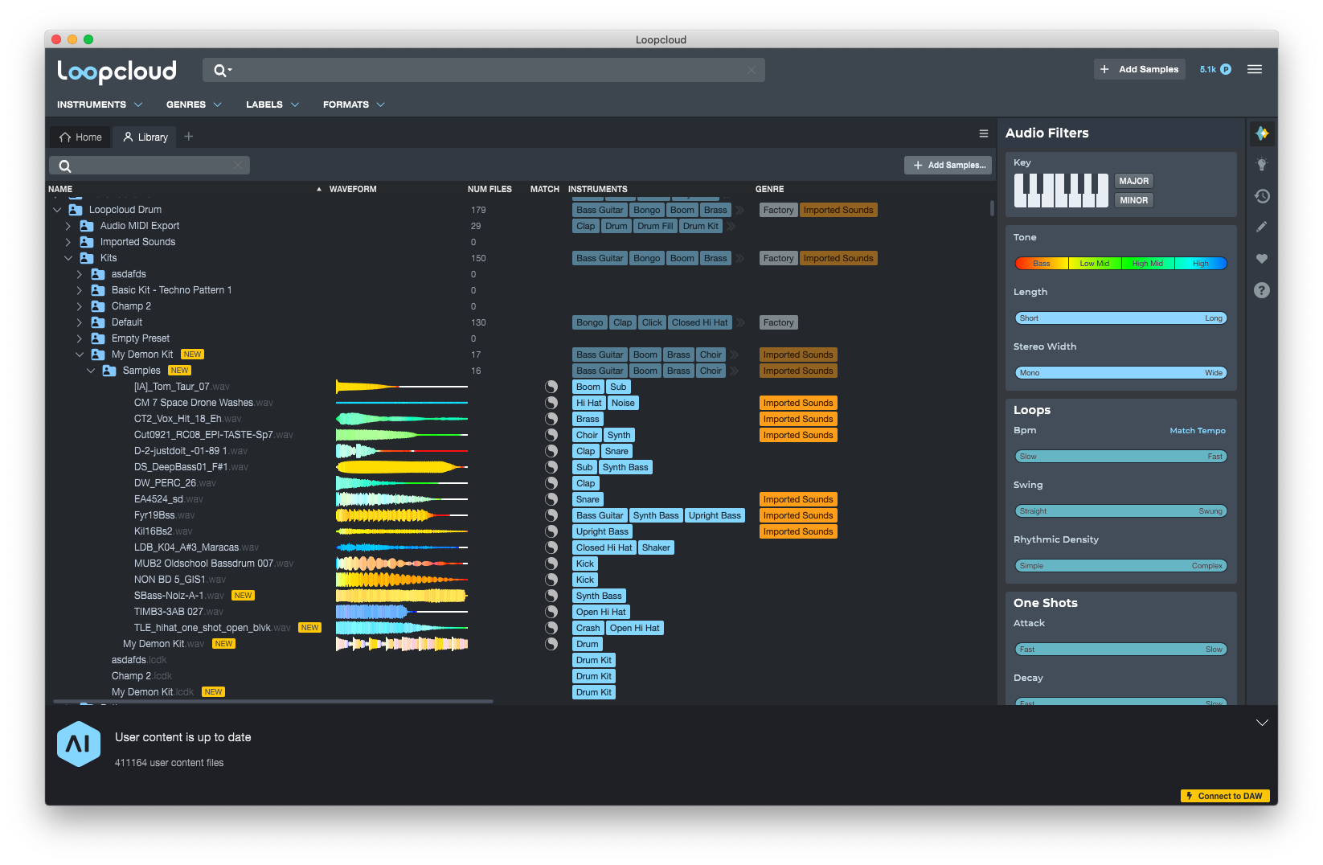Screen dimensions: 1323x865
Task: Open the history clock sidebar icon
Action: [x=1262, y=196]
